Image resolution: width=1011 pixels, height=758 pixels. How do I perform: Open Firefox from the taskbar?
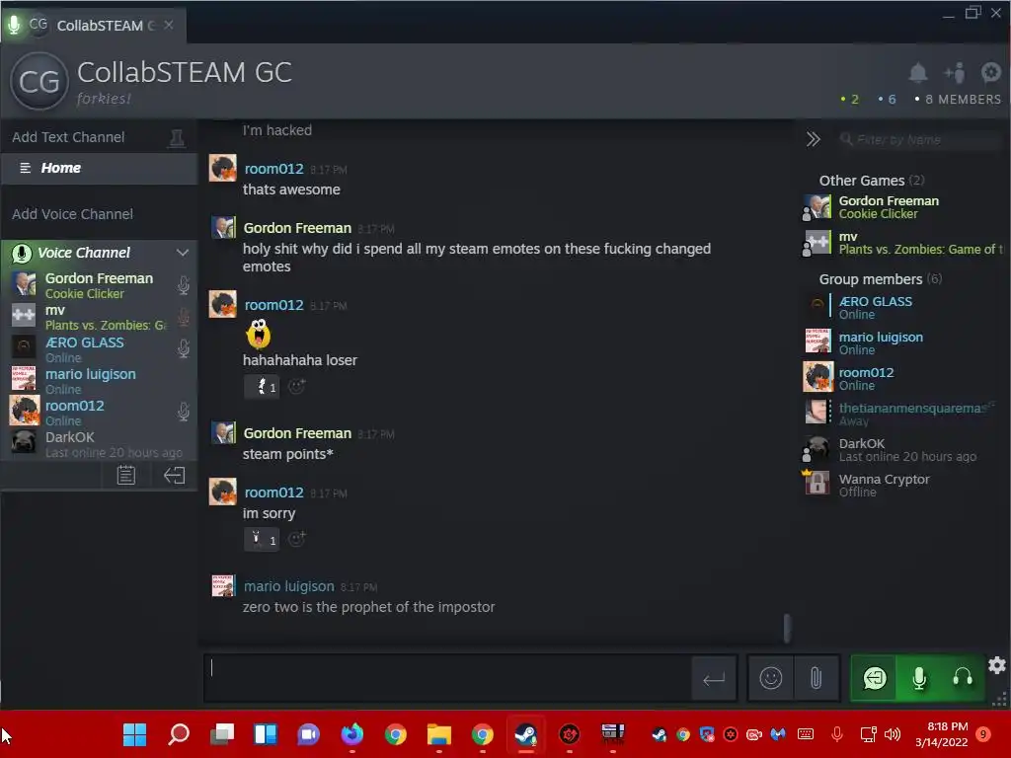[x=352, y=734]
